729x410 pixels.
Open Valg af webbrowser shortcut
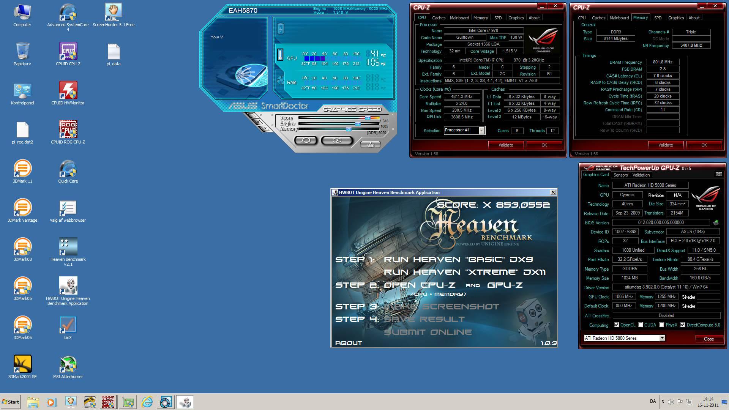tap(68, 211)
